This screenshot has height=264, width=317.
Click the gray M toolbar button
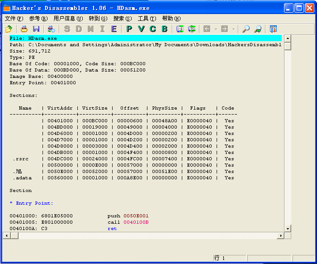point(90,29)
